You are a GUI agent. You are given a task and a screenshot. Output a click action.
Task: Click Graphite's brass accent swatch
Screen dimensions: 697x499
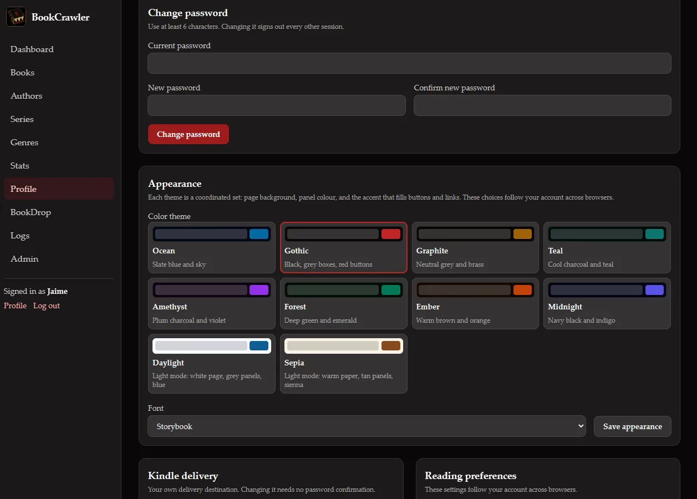tap(522, 234)
